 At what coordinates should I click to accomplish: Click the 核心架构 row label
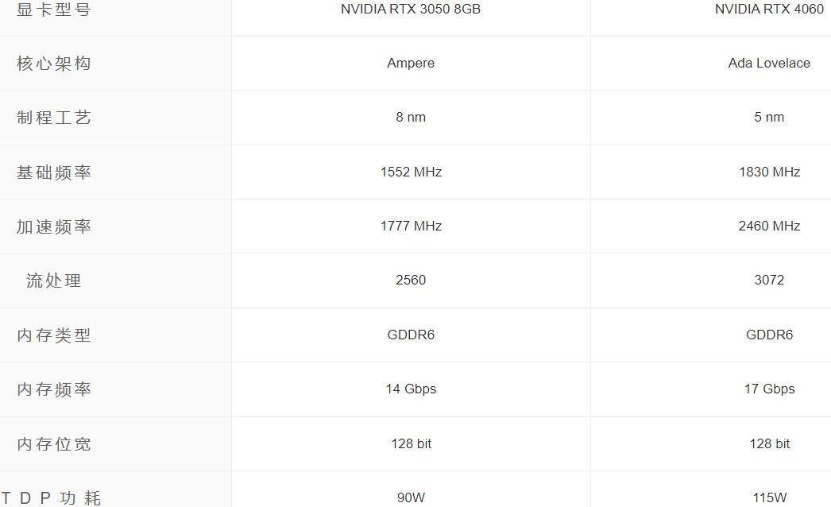[x=54, y=64]
